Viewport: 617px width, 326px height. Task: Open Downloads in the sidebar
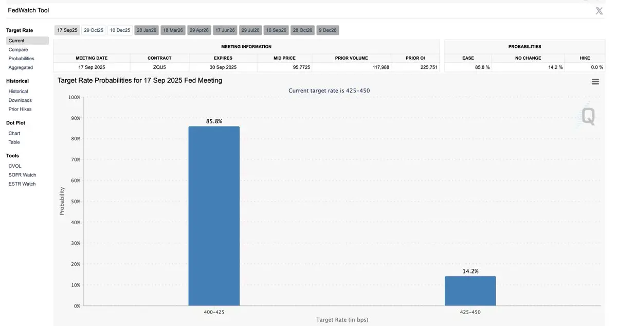coord(20,100)
